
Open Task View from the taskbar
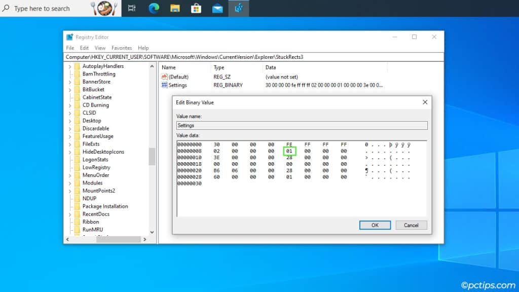[131, 8]
